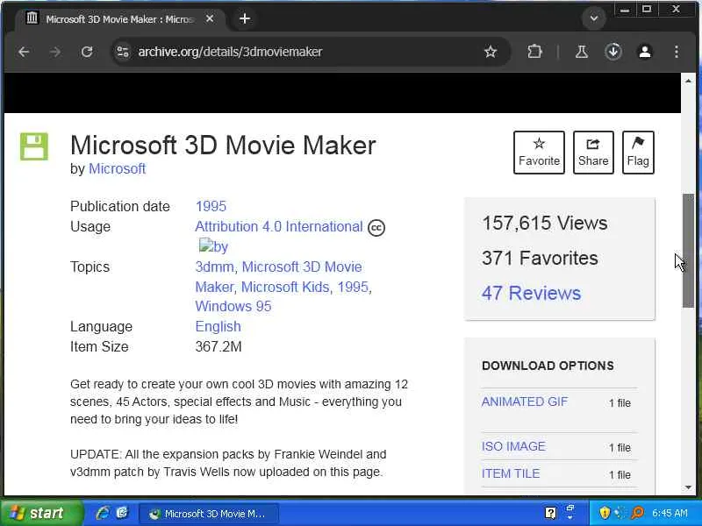Bookmark this page with the star icon
The image size is (702, 526).
click(491, 52)
